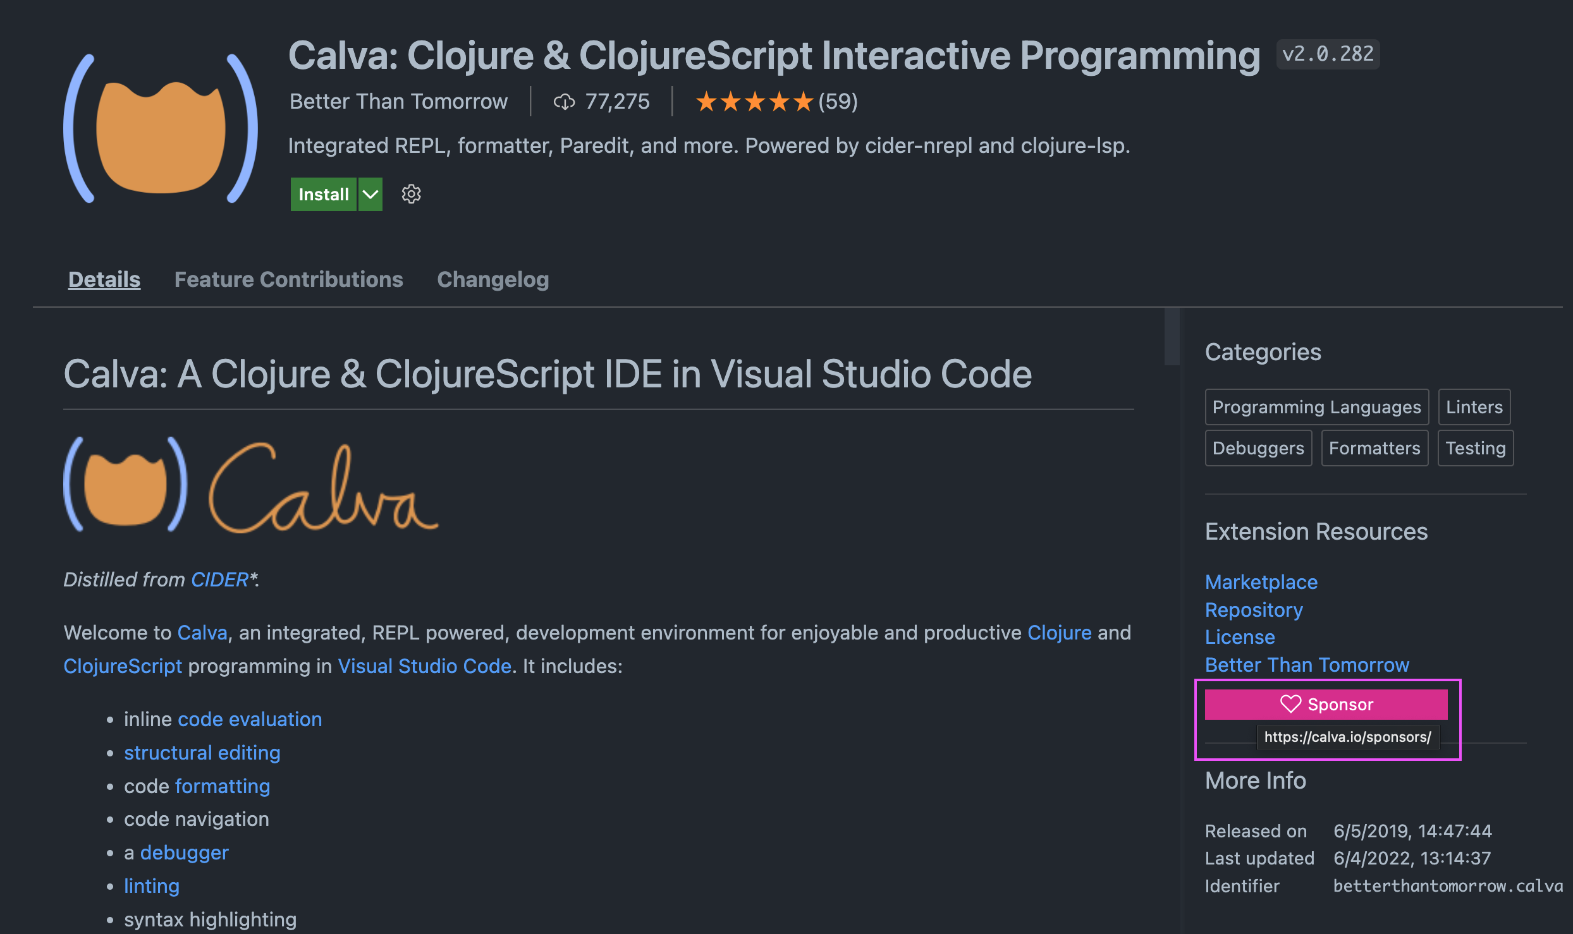The width and height of the screenshot is (1573, 934).
Task: Click the manage gear icon beside Install
Action: tap(411, 194)
